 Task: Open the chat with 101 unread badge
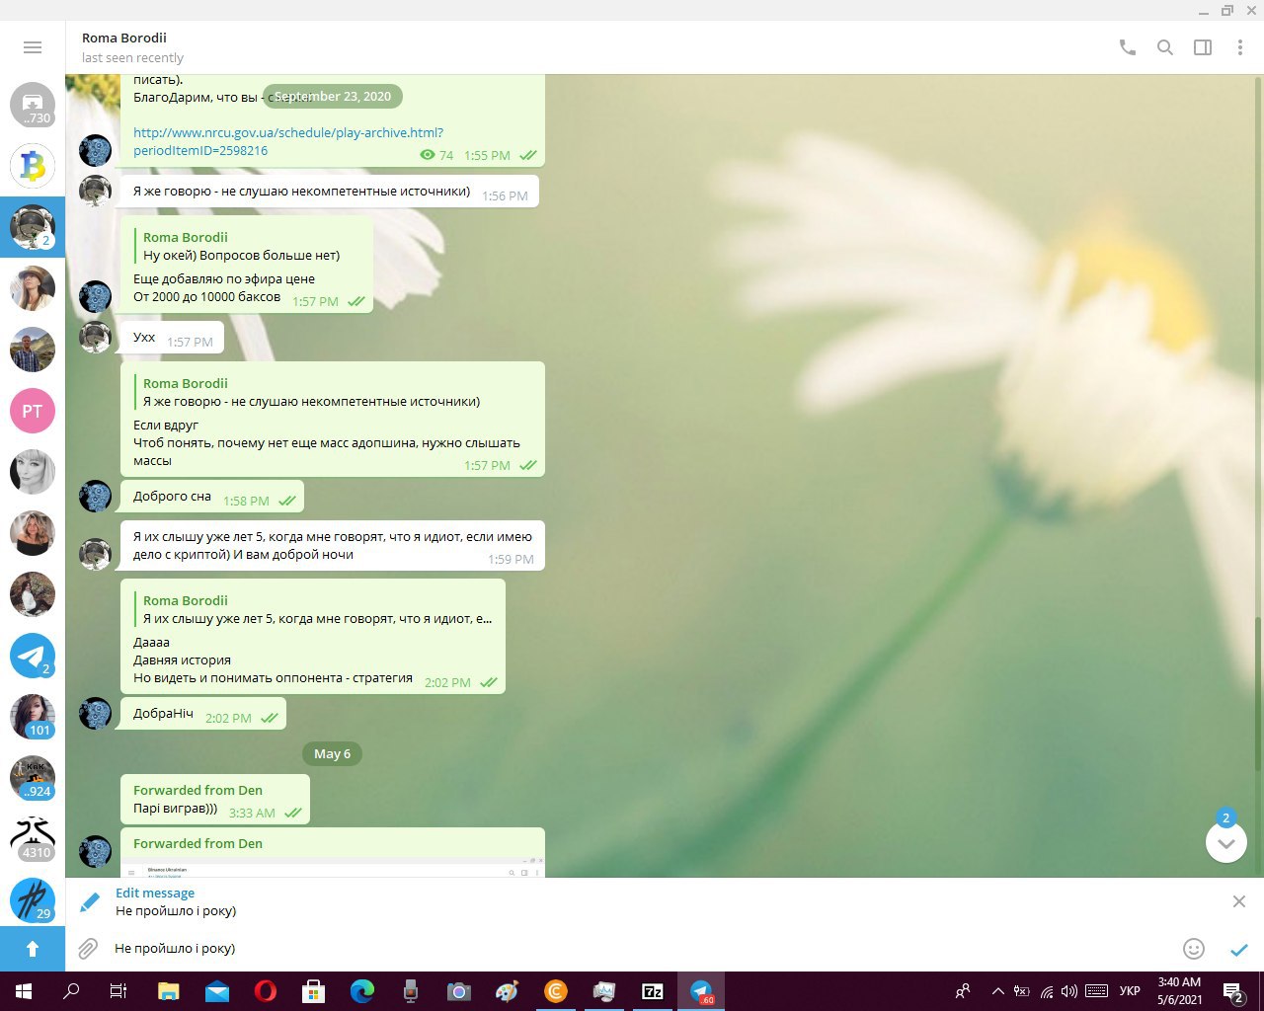33,717
